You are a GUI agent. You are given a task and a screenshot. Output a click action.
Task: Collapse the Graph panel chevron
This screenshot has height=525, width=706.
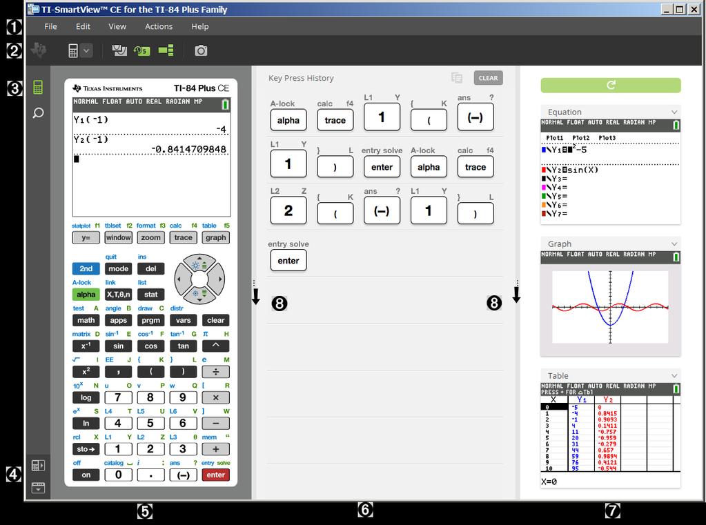pos(674,244)
